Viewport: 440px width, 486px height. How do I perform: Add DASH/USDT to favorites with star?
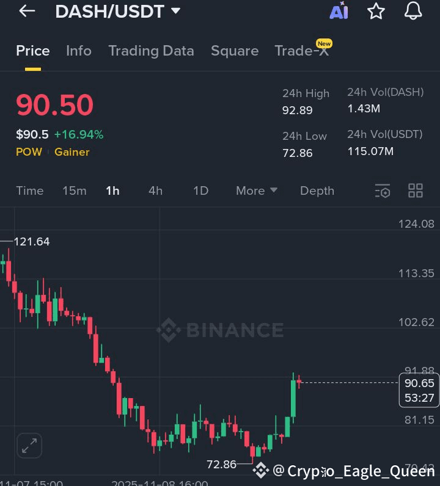point(376,11)
